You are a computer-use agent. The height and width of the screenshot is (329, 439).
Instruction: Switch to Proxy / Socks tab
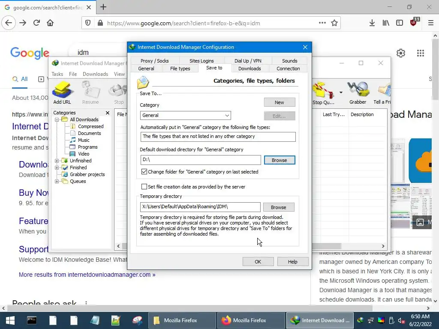[x=154, y=61]
